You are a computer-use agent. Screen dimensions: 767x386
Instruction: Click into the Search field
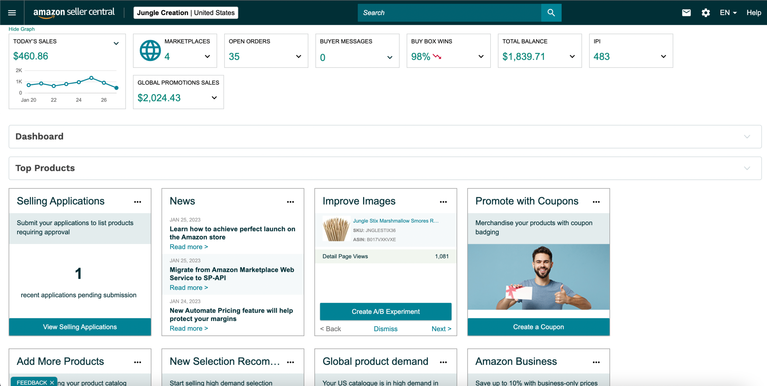pyautogui.click(x=449, y=13)
